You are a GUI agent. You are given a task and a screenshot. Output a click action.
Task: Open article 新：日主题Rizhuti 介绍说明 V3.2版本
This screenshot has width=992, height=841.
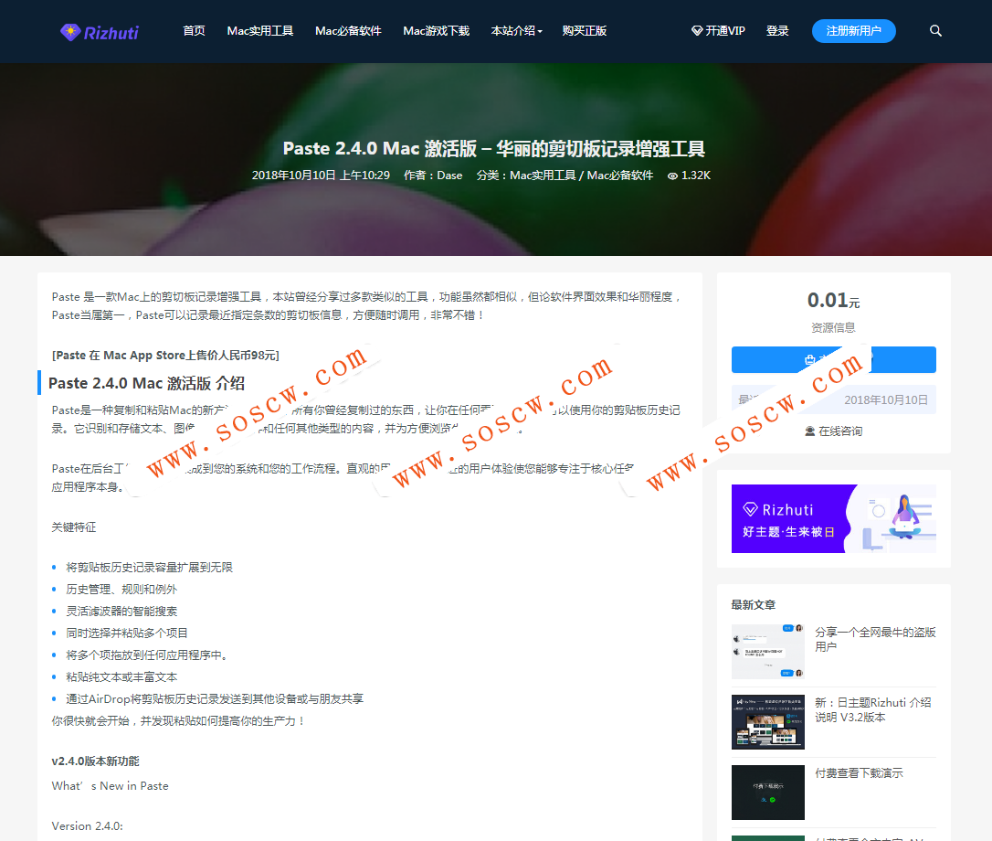(x=873, y=709)
